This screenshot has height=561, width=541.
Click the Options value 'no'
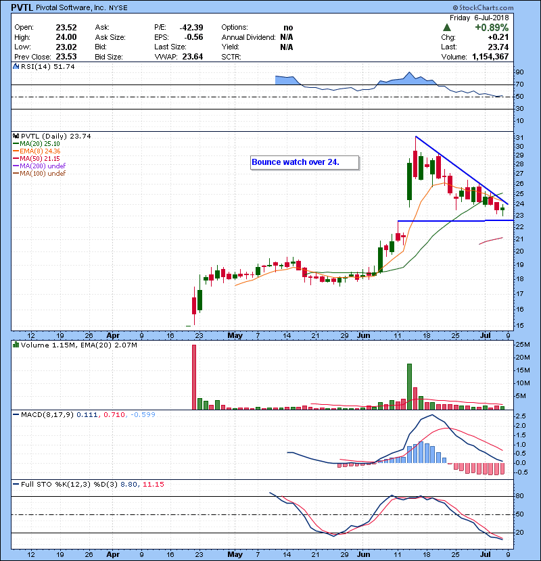[288, 28]
